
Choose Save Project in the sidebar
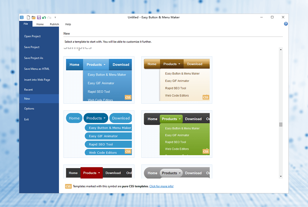(39, 47)
